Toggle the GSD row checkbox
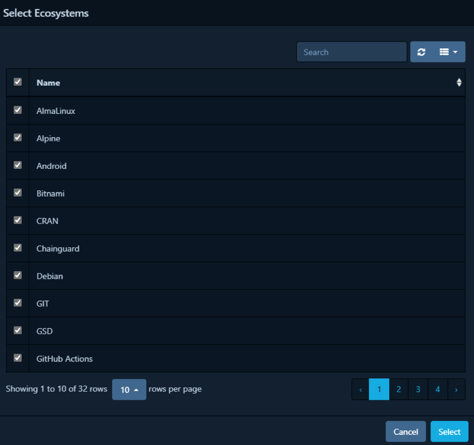The height and width of the screenshot is (445, 474). [18, 330]
